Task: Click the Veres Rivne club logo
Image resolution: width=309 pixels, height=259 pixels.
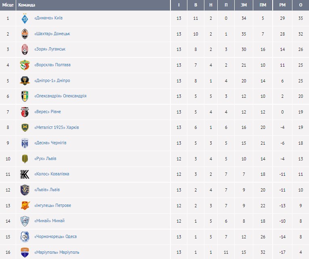Action: point(25,112)
